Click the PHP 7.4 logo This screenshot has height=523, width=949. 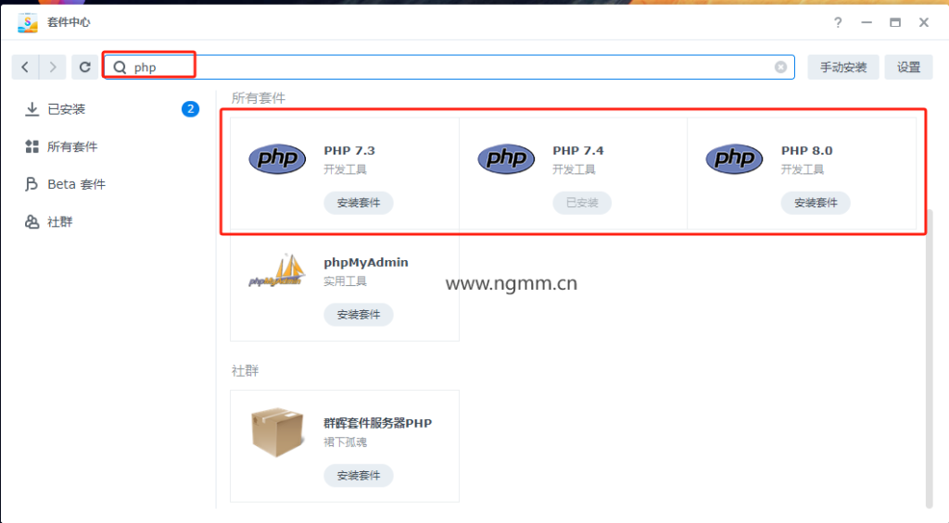(506, 159)
